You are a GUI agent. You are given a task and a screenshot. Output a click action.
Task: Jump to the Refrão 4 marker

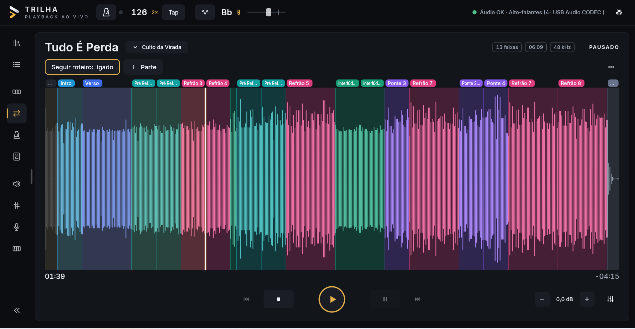218,83
